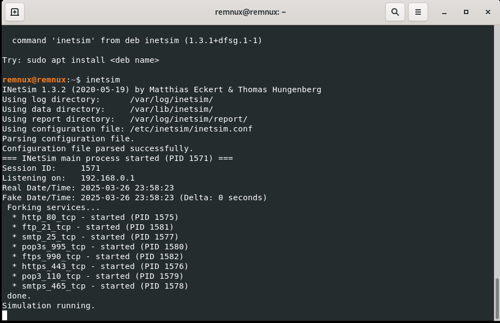Image resolution: width=500 pixels, height=323 pixels.
Task: Open the hamburger main menu
Action: coord(418,11)
